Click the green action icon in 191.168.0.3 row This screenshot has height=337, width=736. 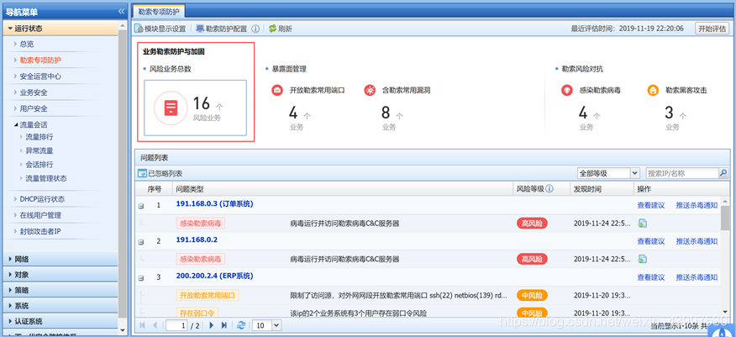[642, 224]
